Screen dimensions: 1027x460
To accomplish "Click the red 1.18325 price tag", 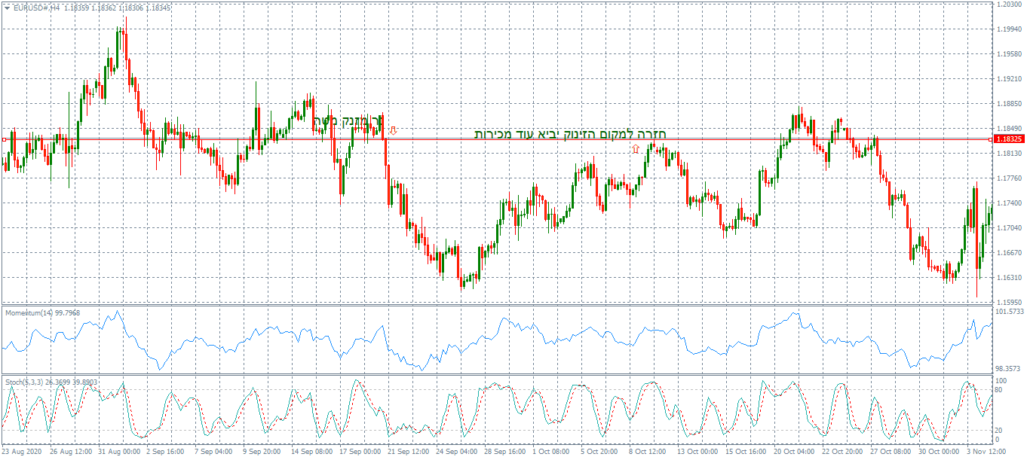I will [1009, 139].
